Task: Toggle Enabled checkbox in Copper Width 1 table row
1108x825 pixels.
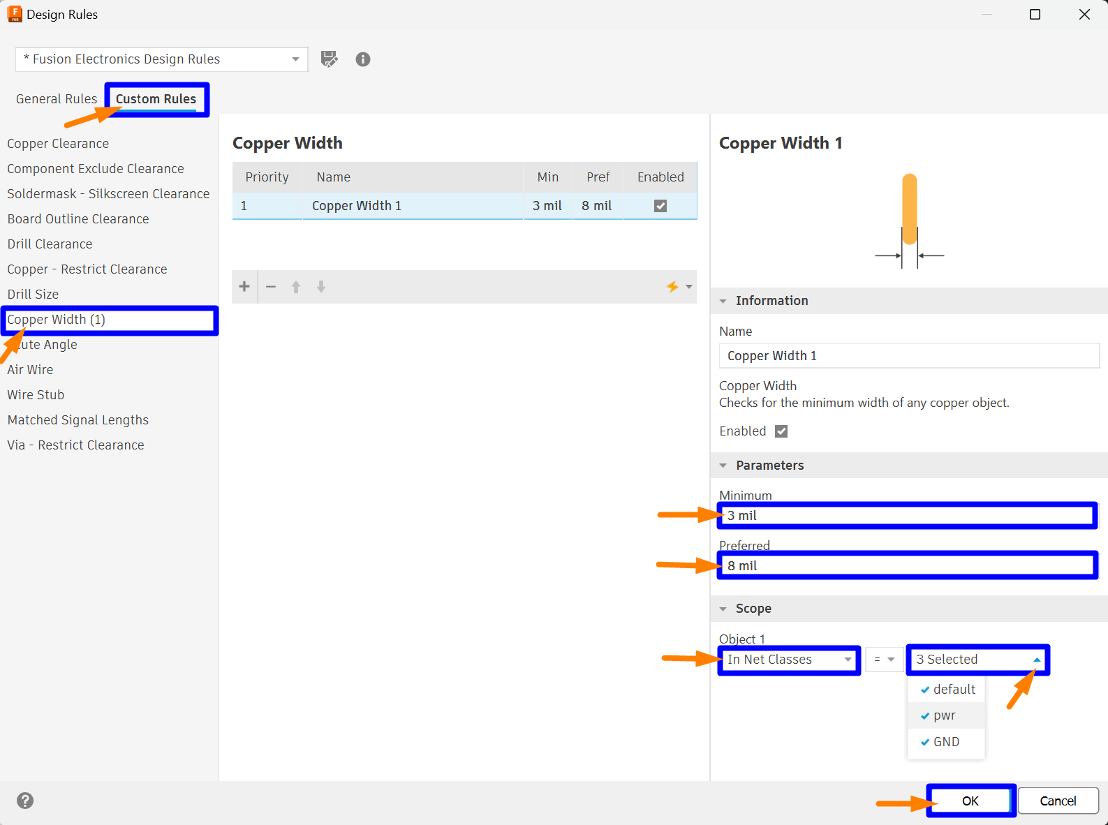Action: [x=660, y=206]
